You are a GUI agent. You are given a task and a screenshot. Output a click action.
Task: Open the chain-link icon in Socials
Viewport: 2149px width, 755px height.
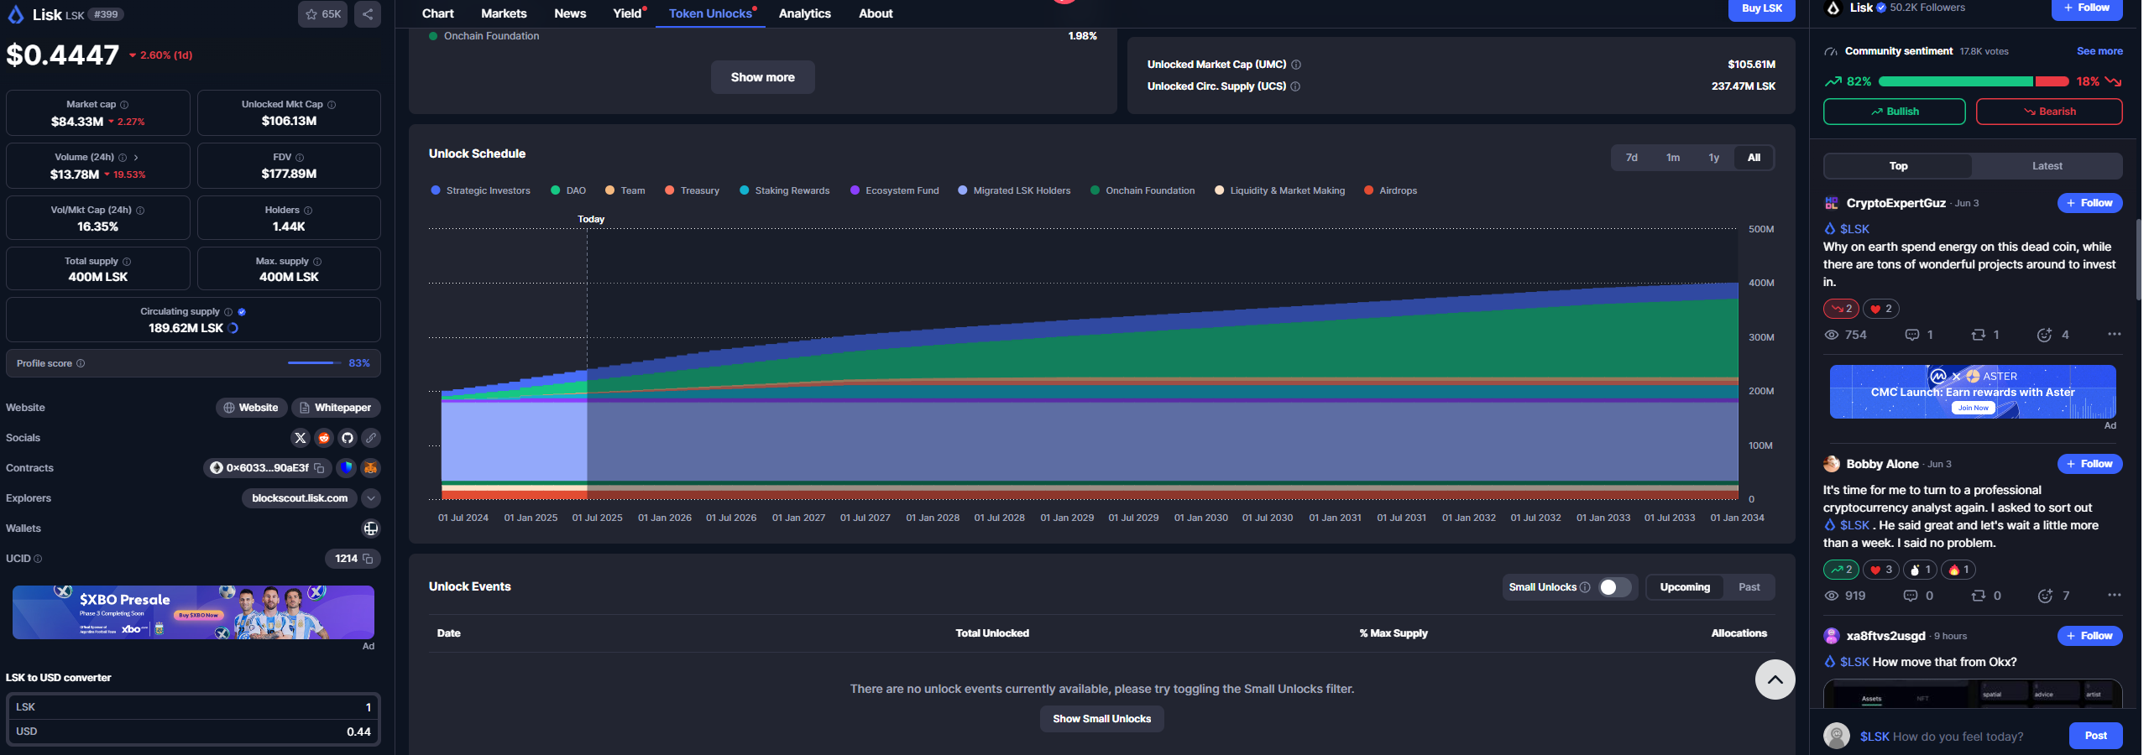371,438
